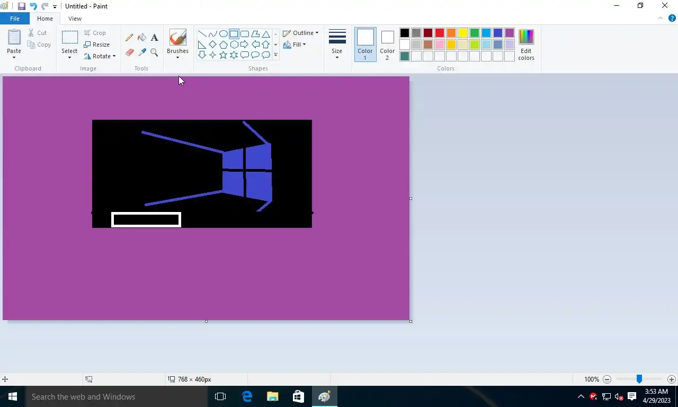Expand the Shapes gallery more arrow
Image resolution: width=678 pixels, height=407 pixels.
pos(275,55)
